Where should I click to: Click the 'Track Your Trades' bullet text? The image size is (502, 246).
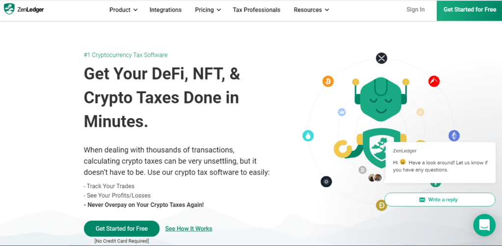[109, 186]
